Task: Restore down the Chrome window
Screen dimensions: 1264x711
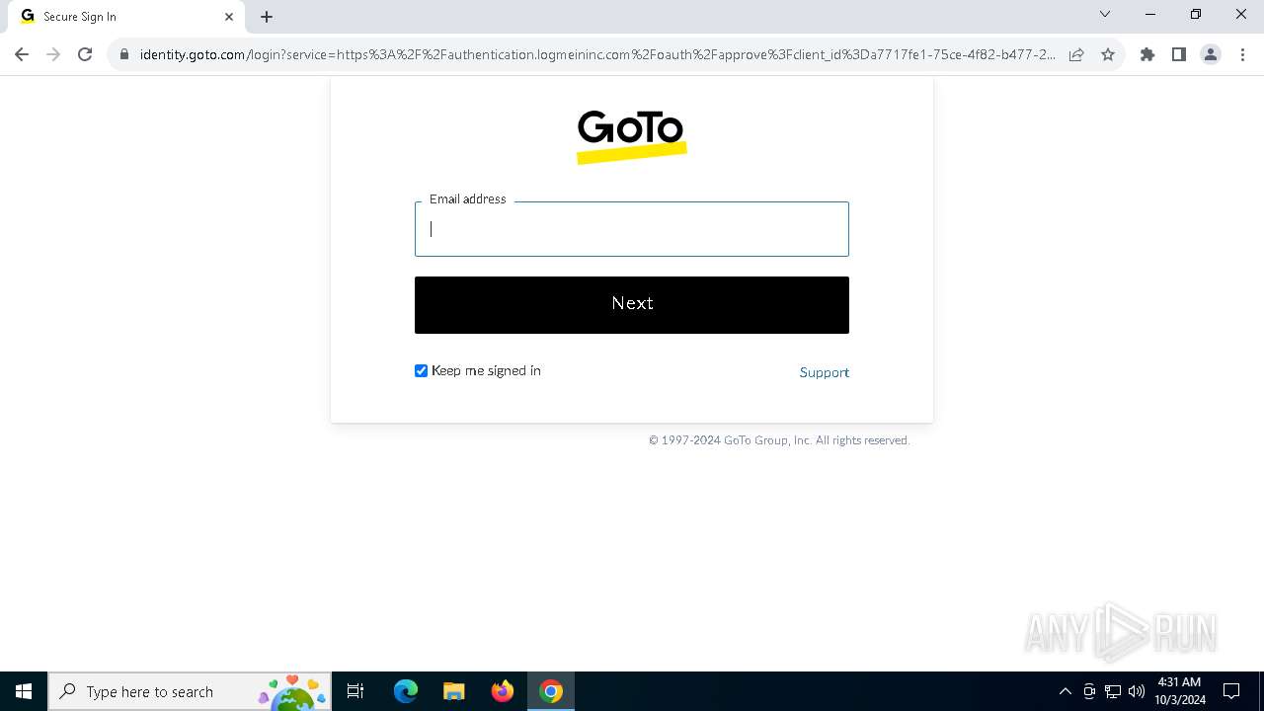Action: click(1196, 15)
